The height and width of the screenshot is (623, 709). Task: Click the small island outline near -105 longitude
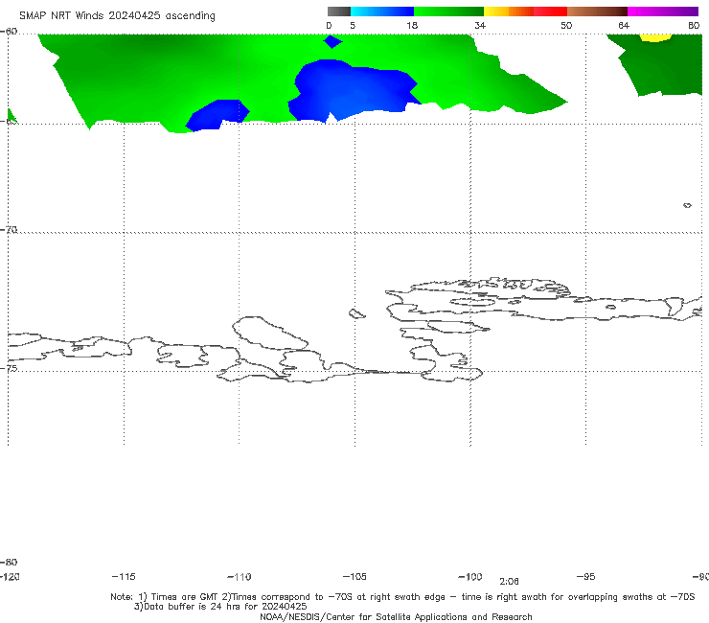click(356, 313)
